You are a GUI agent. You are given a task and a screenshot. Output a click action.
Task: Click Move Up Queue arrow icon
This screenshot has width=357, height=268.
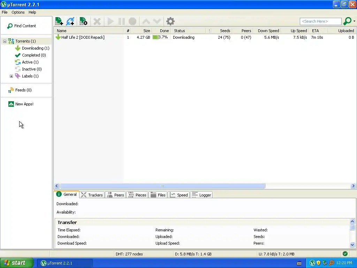[x=146, y=21]
